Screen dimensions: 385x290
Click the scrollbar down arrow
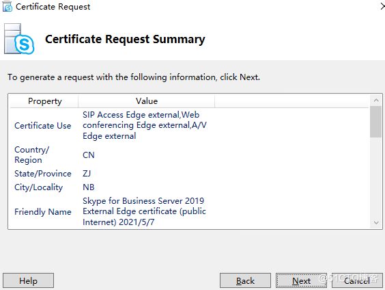click(376, 222)
